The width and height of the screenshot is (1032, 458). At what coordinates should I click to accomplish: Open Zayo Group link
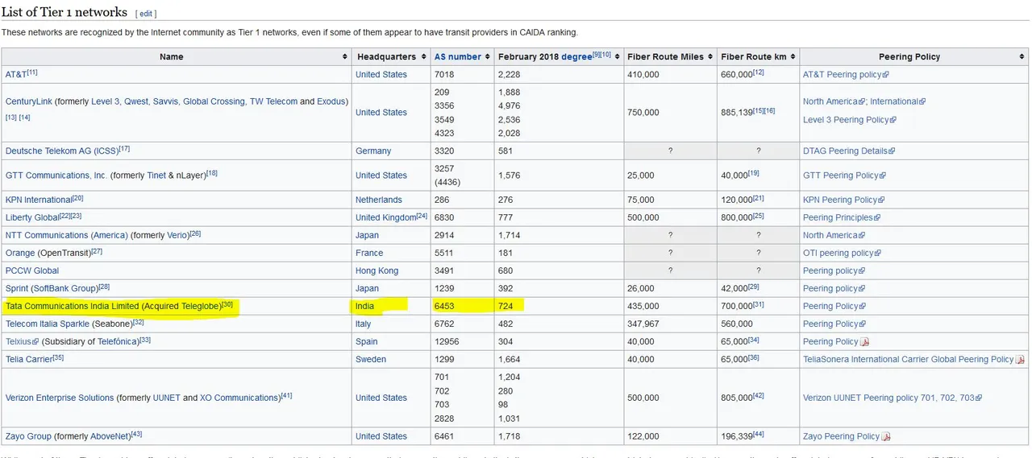click(28, 437)
